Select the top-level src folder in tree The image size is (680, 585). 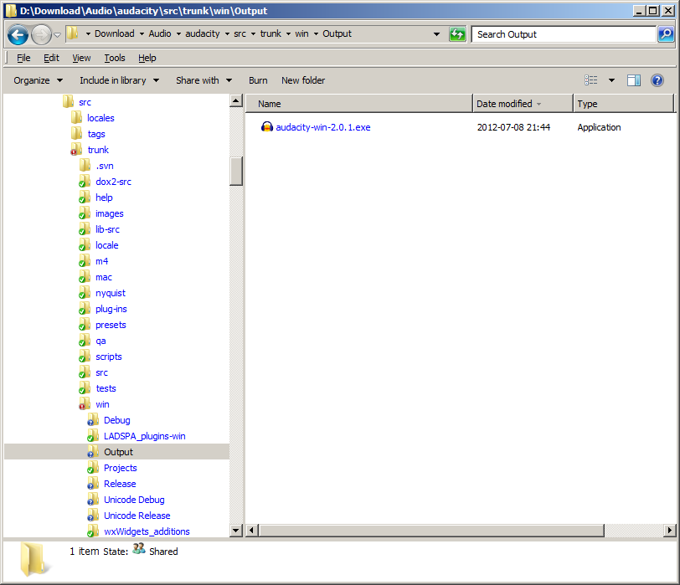pyautogui.click(x=85, y=102)
